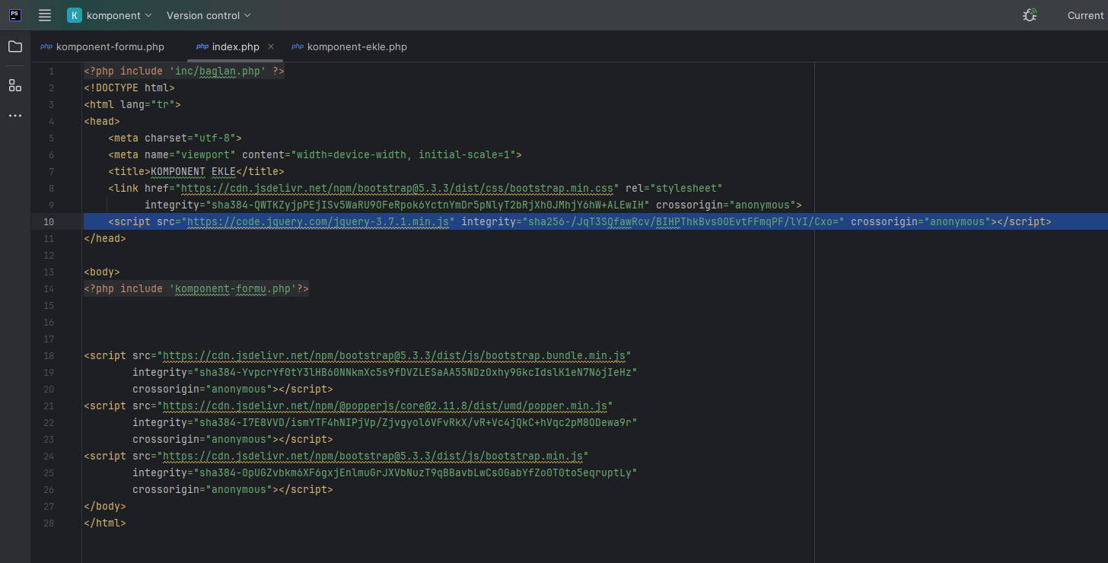
Task: Open the hamburger main menu
Action: [45, 15]
